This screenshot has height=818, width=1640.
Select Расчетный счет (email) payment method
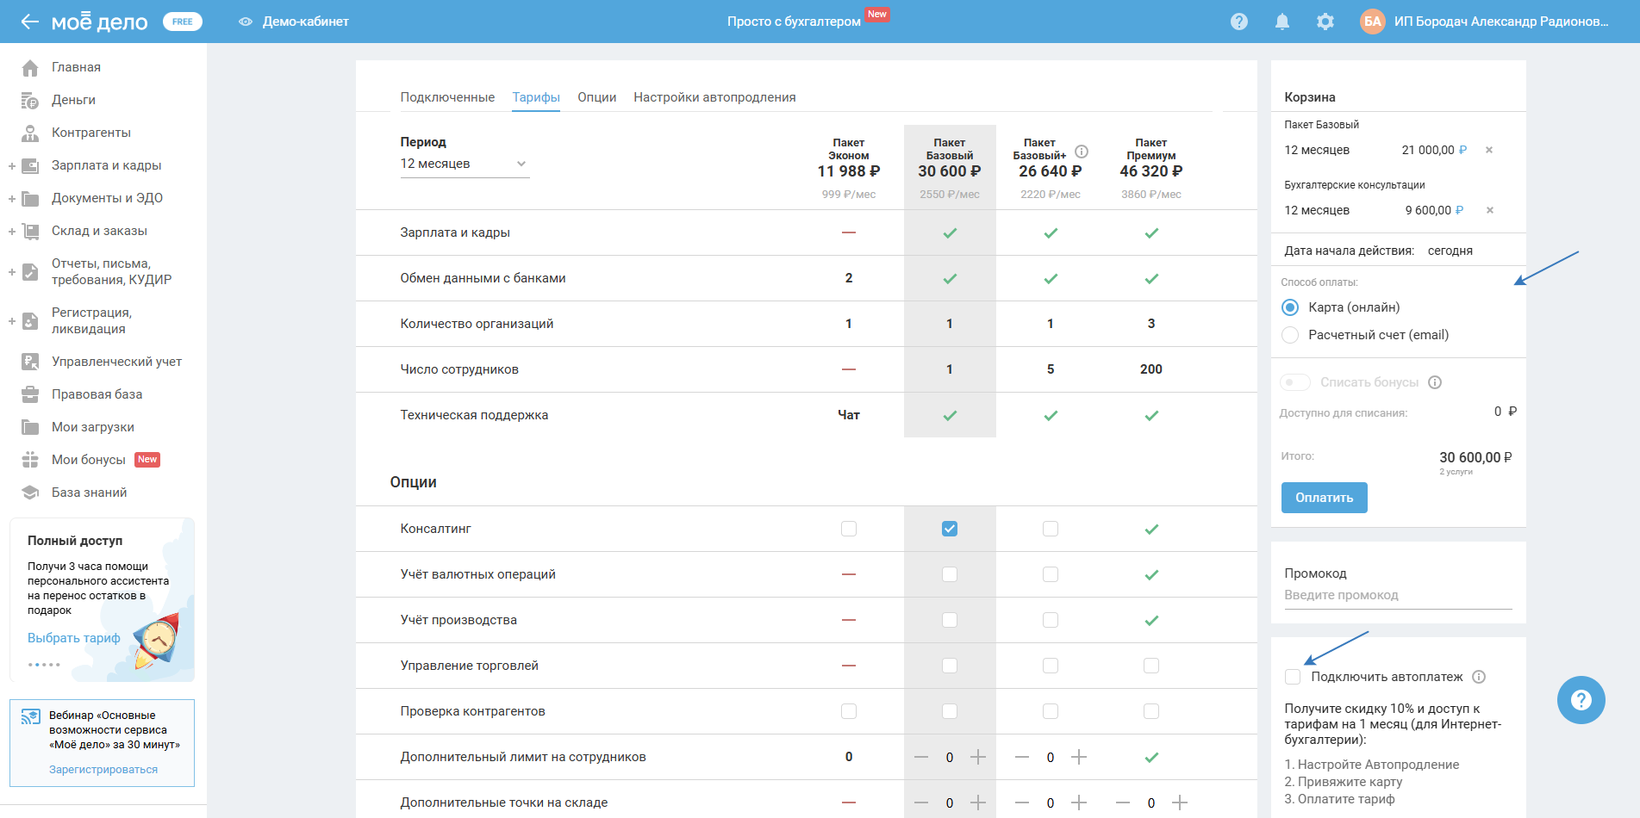click(1290, 335)
